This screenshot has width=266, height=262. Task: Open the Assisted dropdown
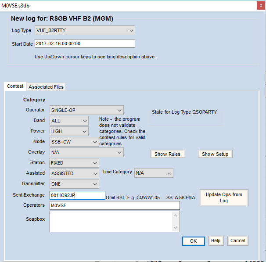click(x=74, y=173)
